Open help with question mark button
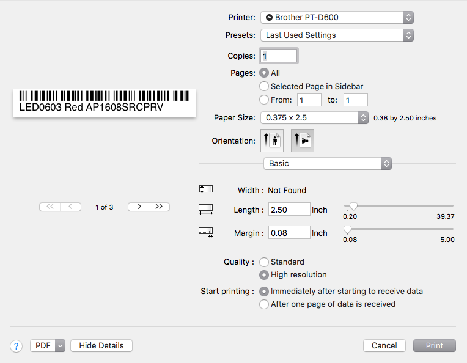 coord(17,346)
